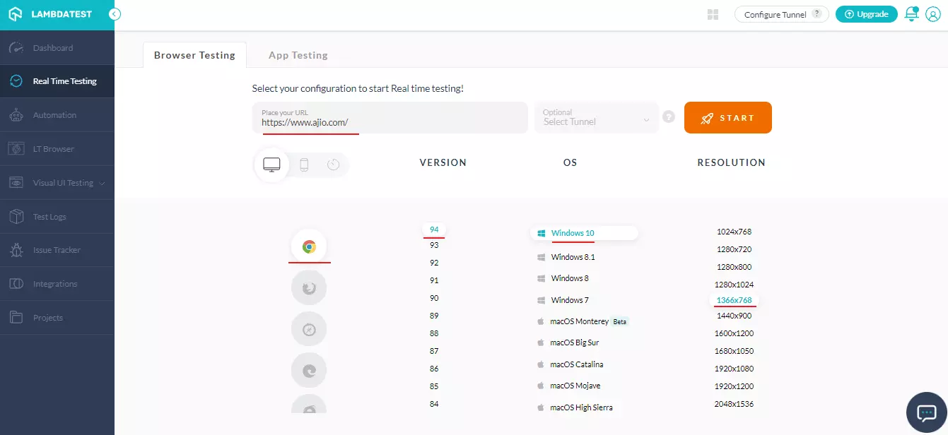
Task: Switch to mobile device mode
Action: pyautogui.click(x=304, y=165)
